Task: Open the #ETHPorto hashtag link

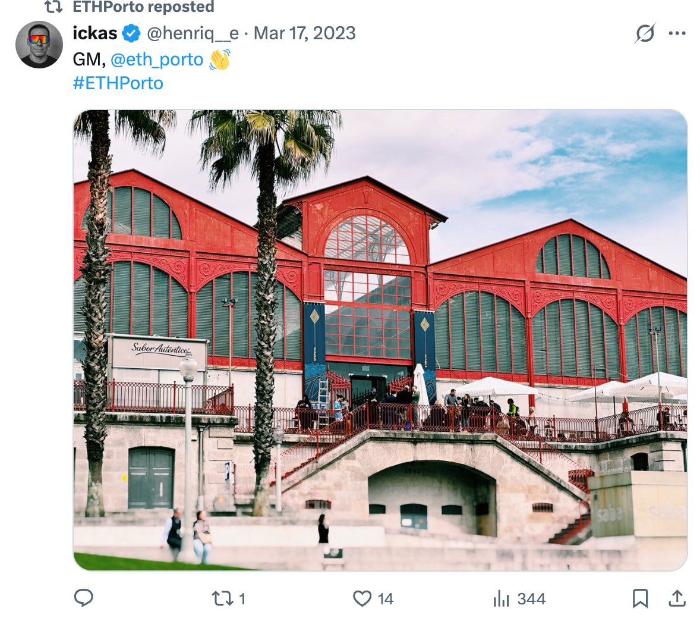Action: 118,83
